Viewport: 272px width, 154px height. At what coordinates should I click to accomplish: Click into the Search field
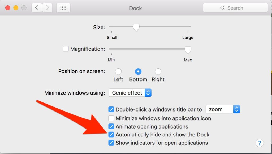(235, 8)
